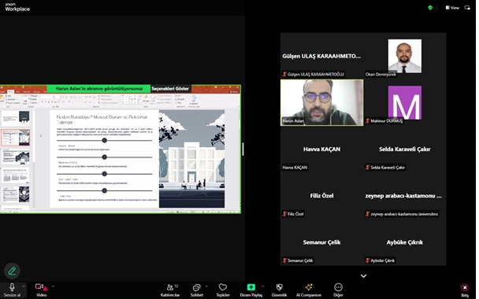
Task: Select Filiz Özel participant tile
Action: pos(322,196)
